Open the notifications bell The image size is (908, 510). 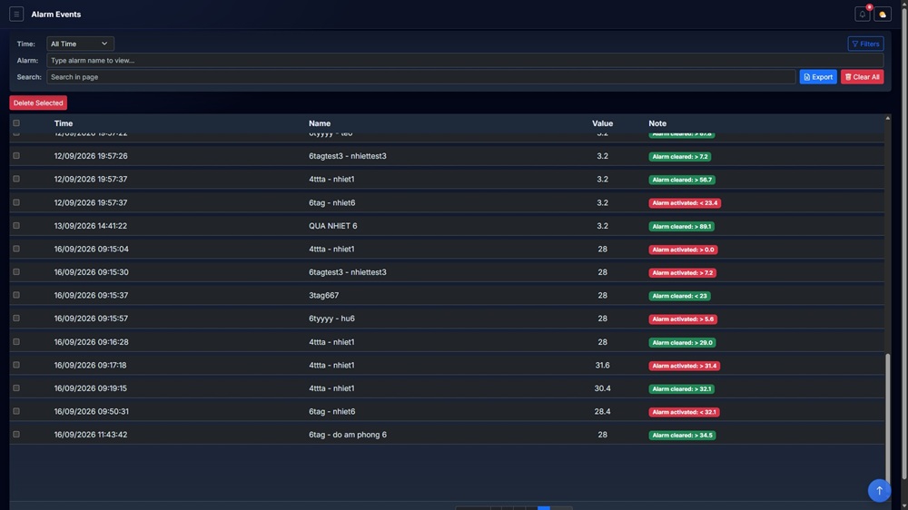pos(863,14)
